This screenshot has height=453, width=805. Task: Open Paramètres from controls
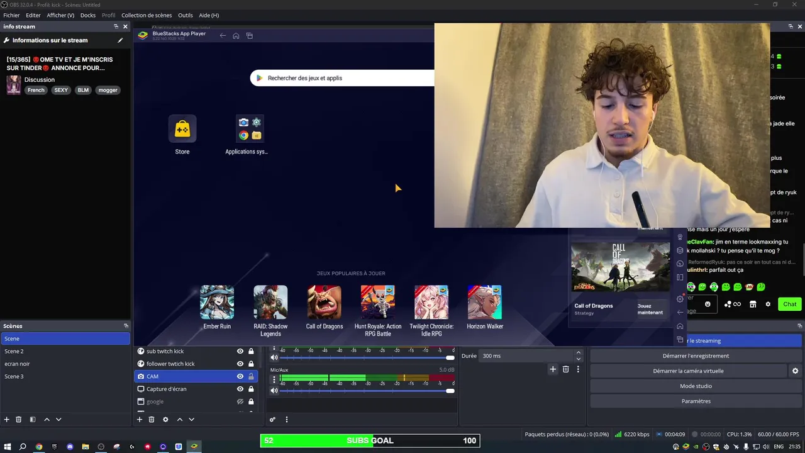pos(696,401)
